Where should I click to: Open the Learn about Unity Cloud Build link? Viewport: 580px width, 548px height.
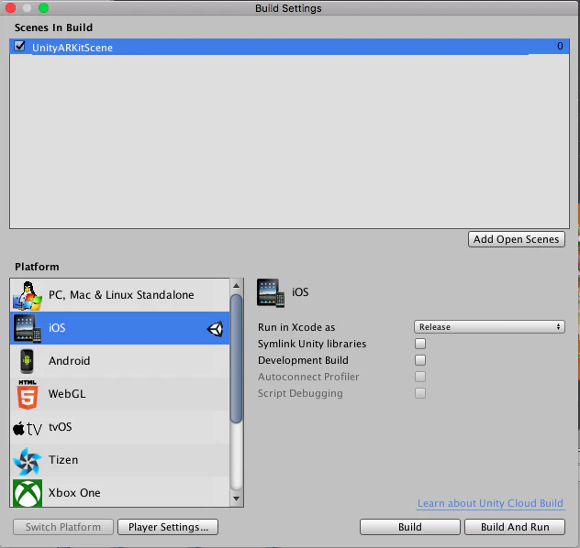490,503
